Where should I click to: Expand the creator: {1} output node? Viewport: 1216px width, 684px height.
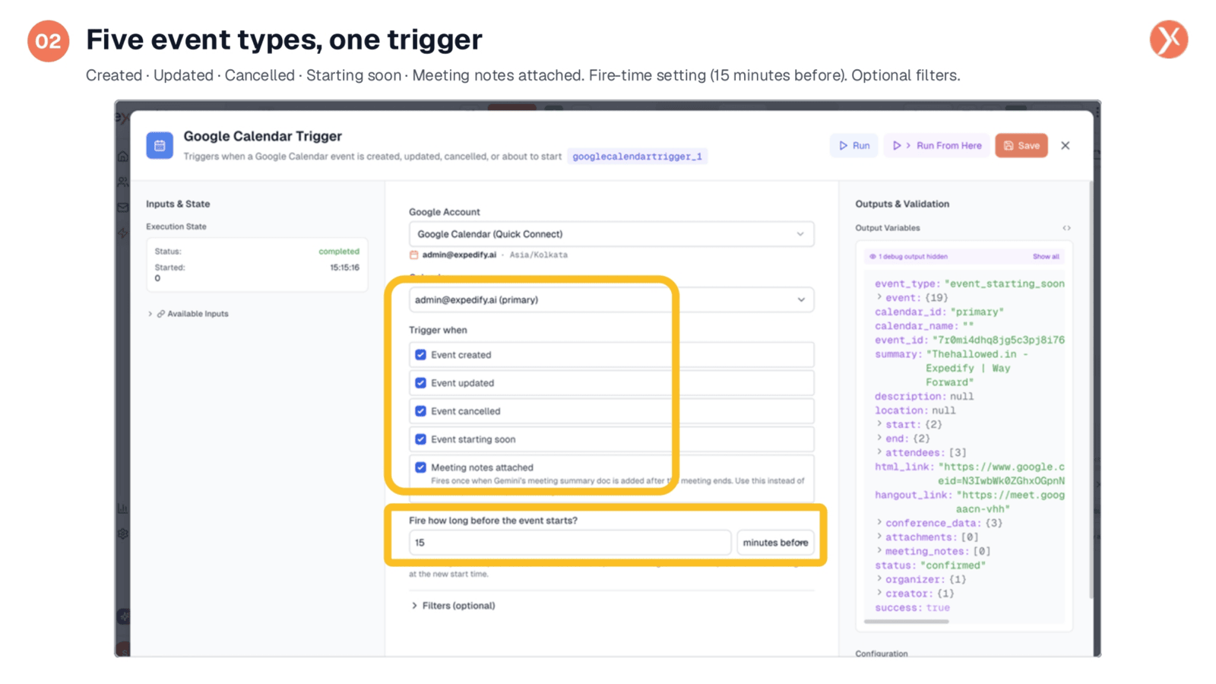point(879,593)
